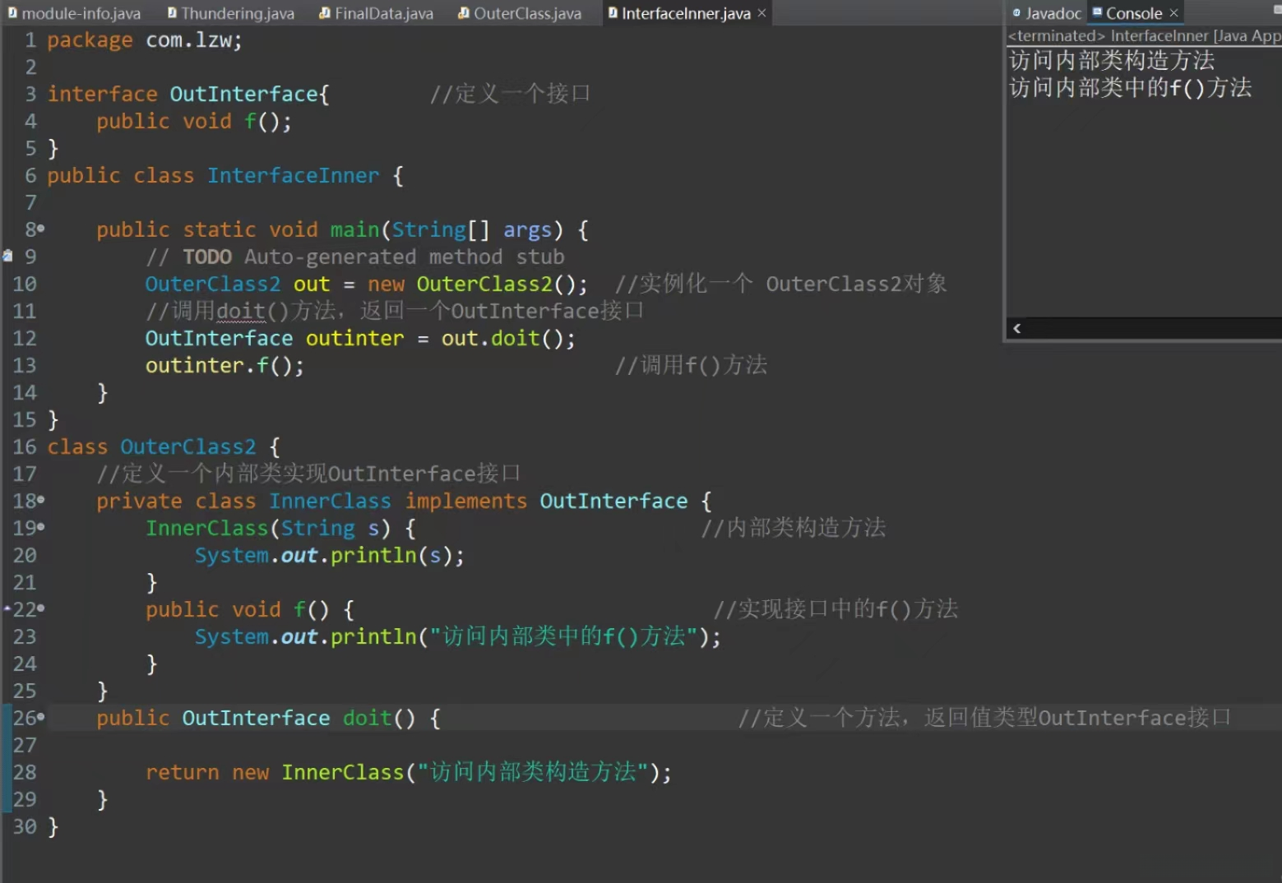Collapse the InnerClass fold marker on line 18
The height and width of the screenshot is (883, 1282).
point(41,501)
